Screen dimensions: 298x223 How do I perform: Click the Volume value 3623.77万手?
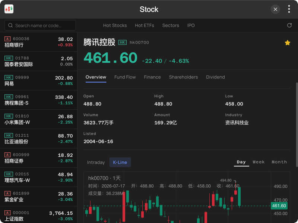click(98, 123)
